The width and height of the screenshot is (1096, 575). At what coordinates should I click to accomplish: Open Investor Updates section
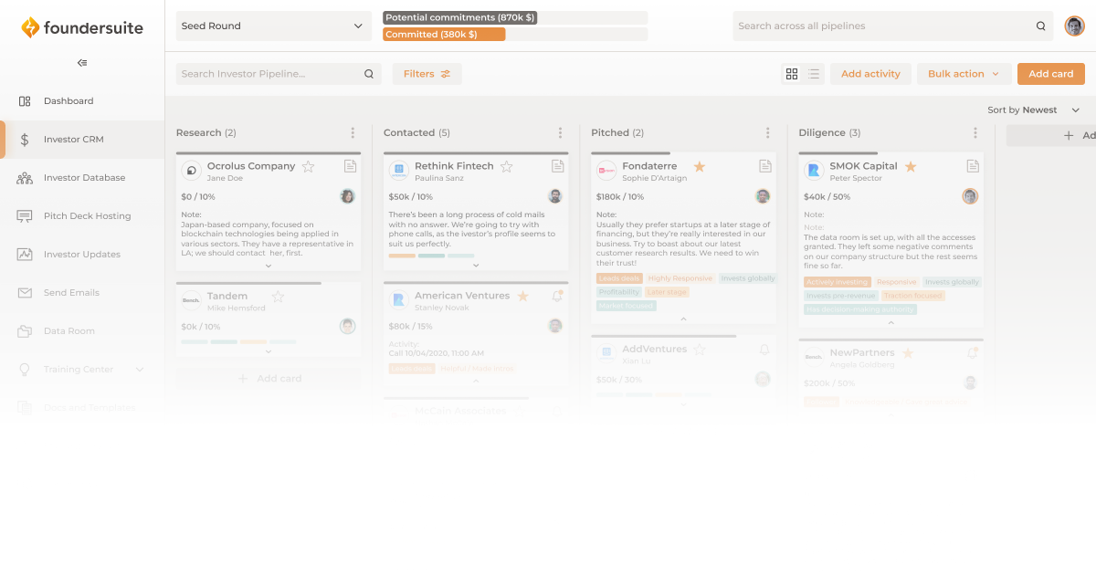click(82, 255)
